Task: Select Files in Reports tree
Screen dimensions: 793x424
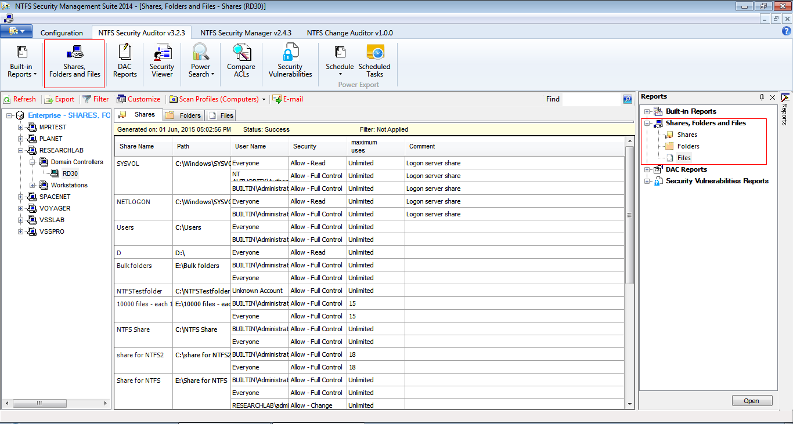Action: (684, 158)
